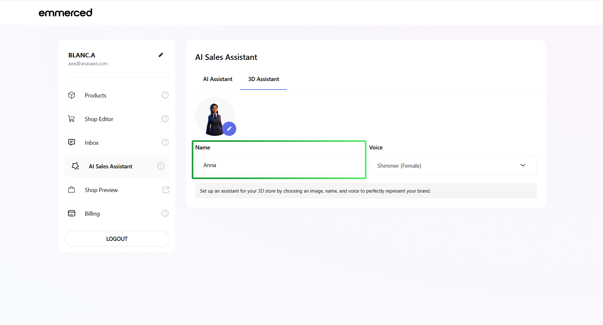603x325 pixels.
Task: Click the LOGOUT button
Action: coord(117,239)
